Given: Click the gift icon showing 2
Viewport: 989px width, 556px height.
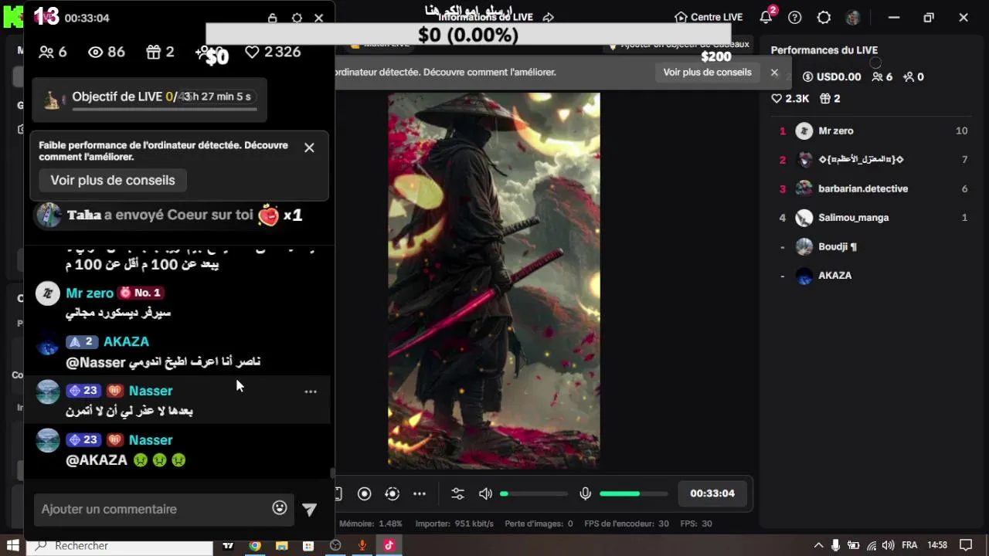Looking at the screenshot, I should [x=154, y=52].
